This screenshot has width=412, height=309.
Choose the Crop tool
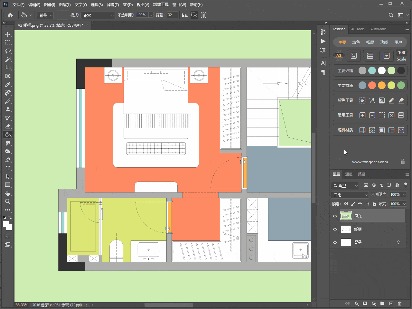8,68
